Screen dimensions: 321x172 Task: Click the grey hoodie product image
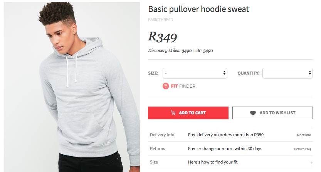72,87
